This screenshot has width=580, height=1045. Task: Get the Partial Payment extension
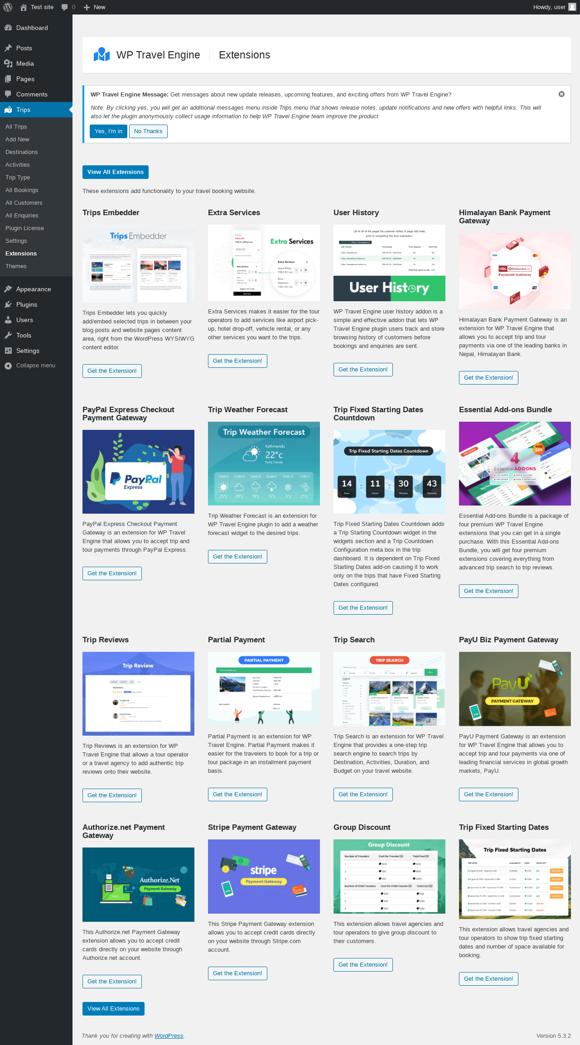237,795
